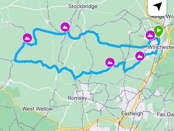
Task: Select the westernmost climb marker
Action: [27, 38]
